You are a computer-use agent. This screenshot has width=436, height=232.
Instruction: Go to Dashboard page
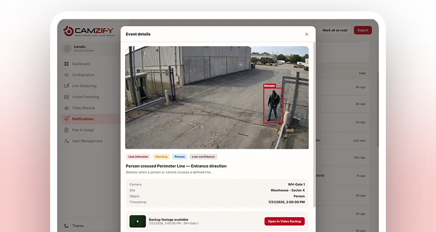coord(81,64)
